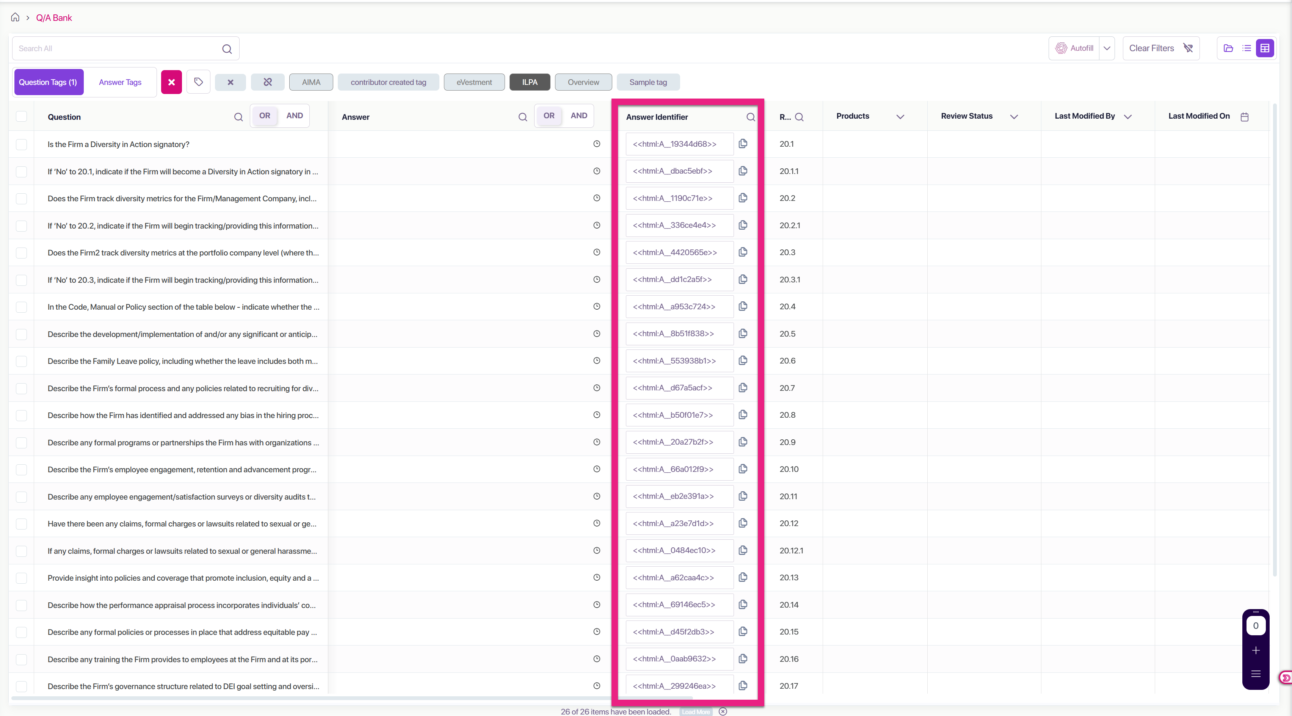Open the Q/A Bank breadcrumb link
1292x716 pixels.
[x=54, y=18]
